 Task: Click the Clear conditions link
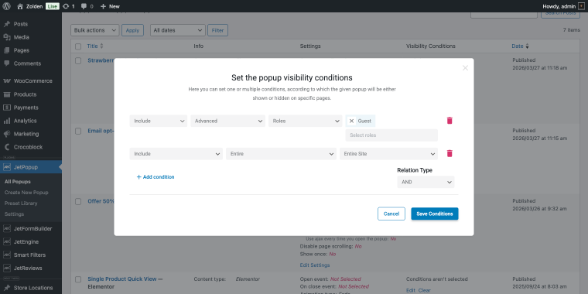[425, 290]
